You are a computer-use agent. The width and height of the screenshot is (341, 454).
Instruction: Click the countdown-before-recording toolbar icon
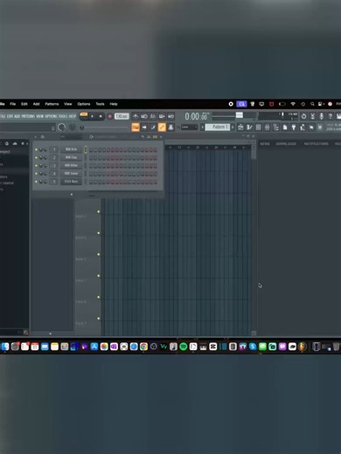[153, 116]
